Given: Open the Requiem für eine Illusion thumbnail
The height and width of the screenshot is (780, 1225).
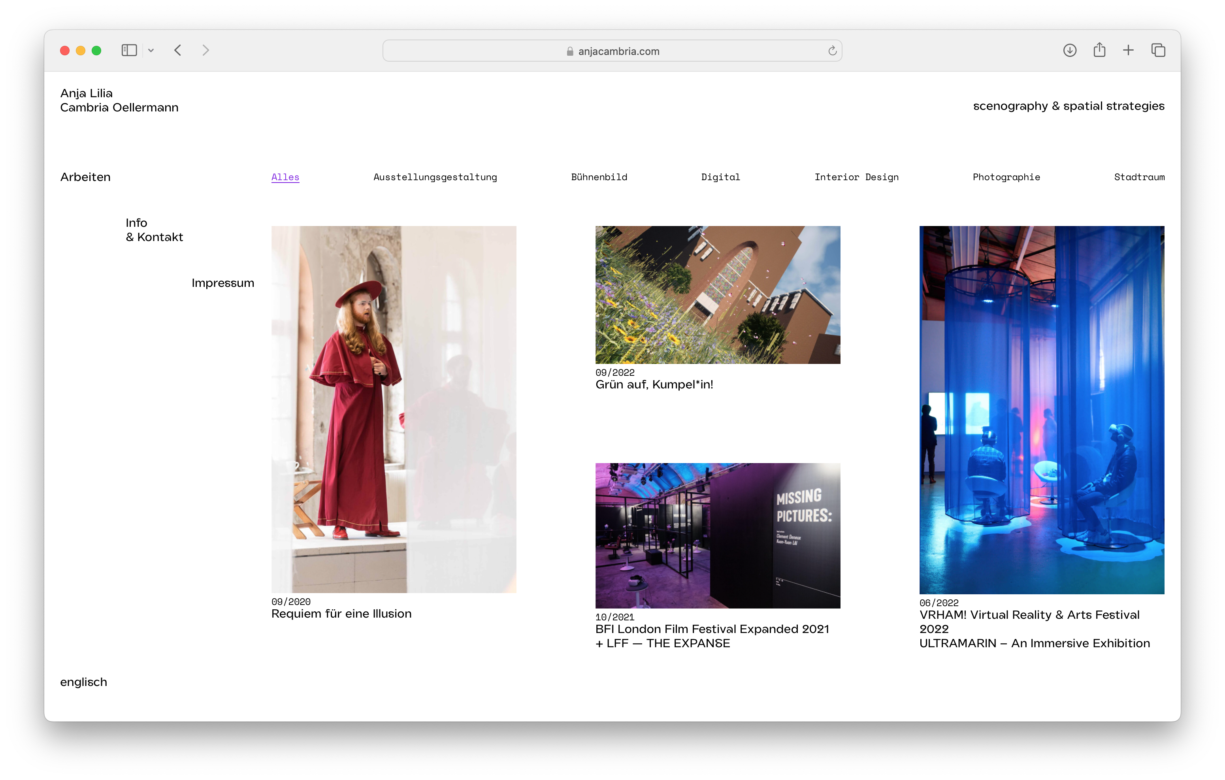Looking at the screenshot, I should [394, 409].
